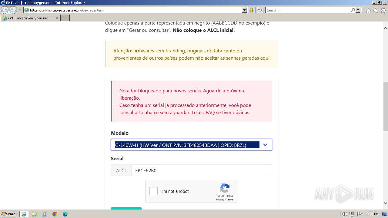Select the ONT Lab | tripleoxygen.net tab
This screenshot has height=218, width=388.
tap(30, 18)
